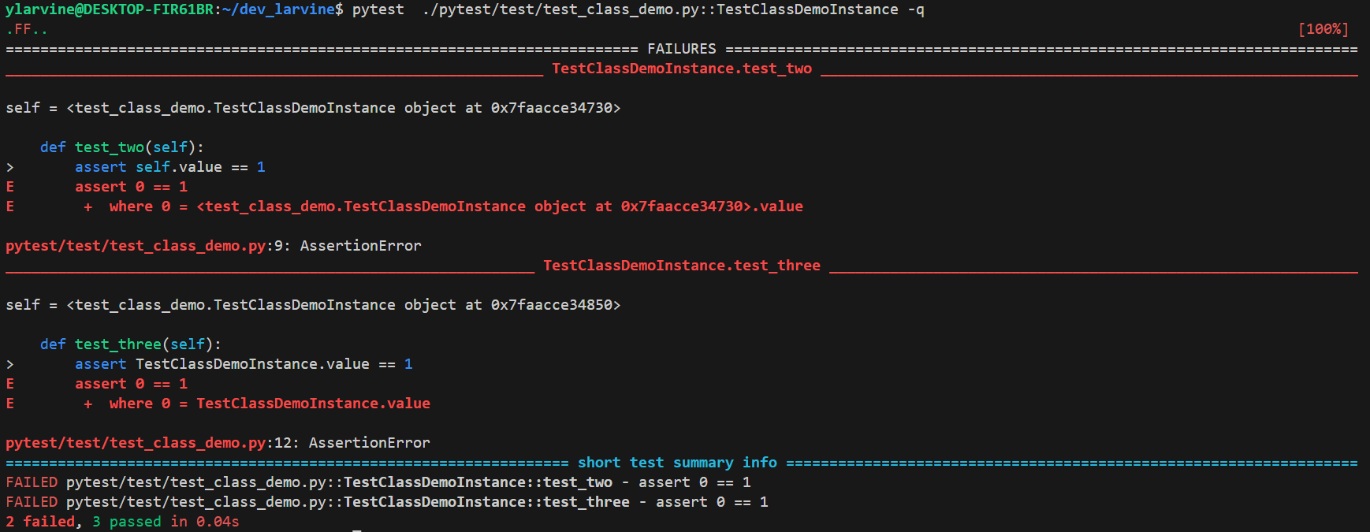Click 'assert TestClassDemoInstance.value == 1' source line

tap(244, 364)
